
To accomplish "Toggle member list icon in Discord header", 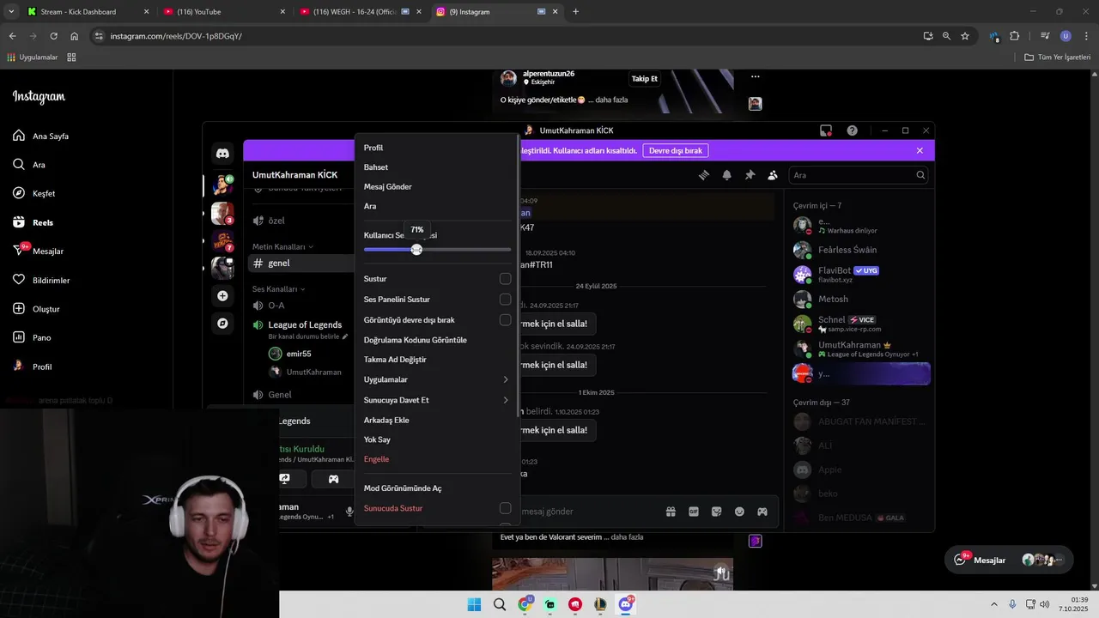I will (773, 175).
